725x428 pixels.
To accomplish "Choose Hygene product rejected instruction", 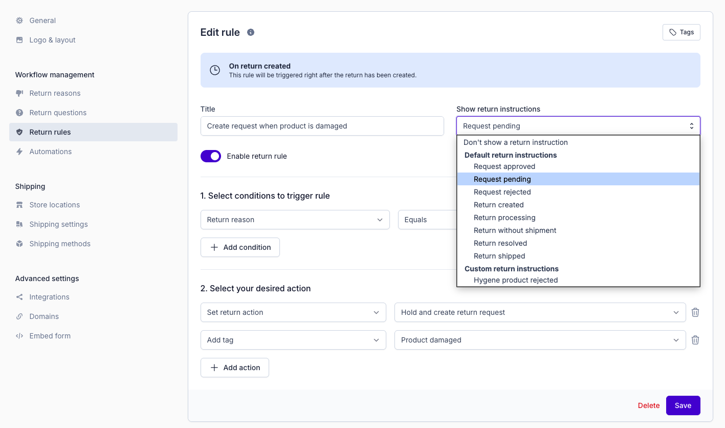I will click(x=515, y=280).
